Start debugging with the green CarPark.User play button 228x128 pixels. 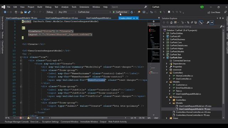pos(120,12)
